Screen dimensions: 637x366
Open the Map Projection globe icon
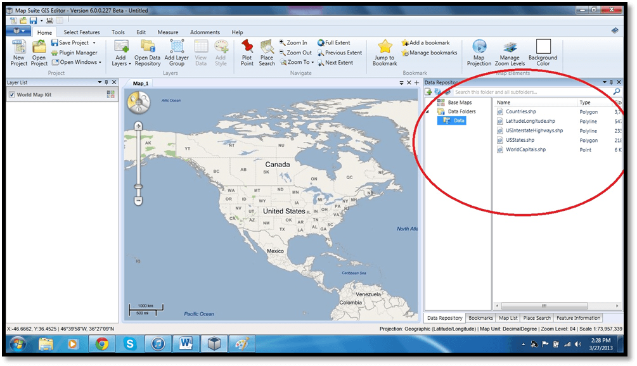tap(479, 47)
